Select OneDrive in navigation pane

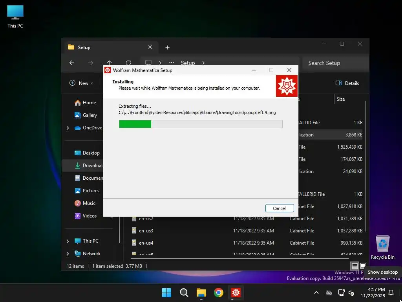88,128
